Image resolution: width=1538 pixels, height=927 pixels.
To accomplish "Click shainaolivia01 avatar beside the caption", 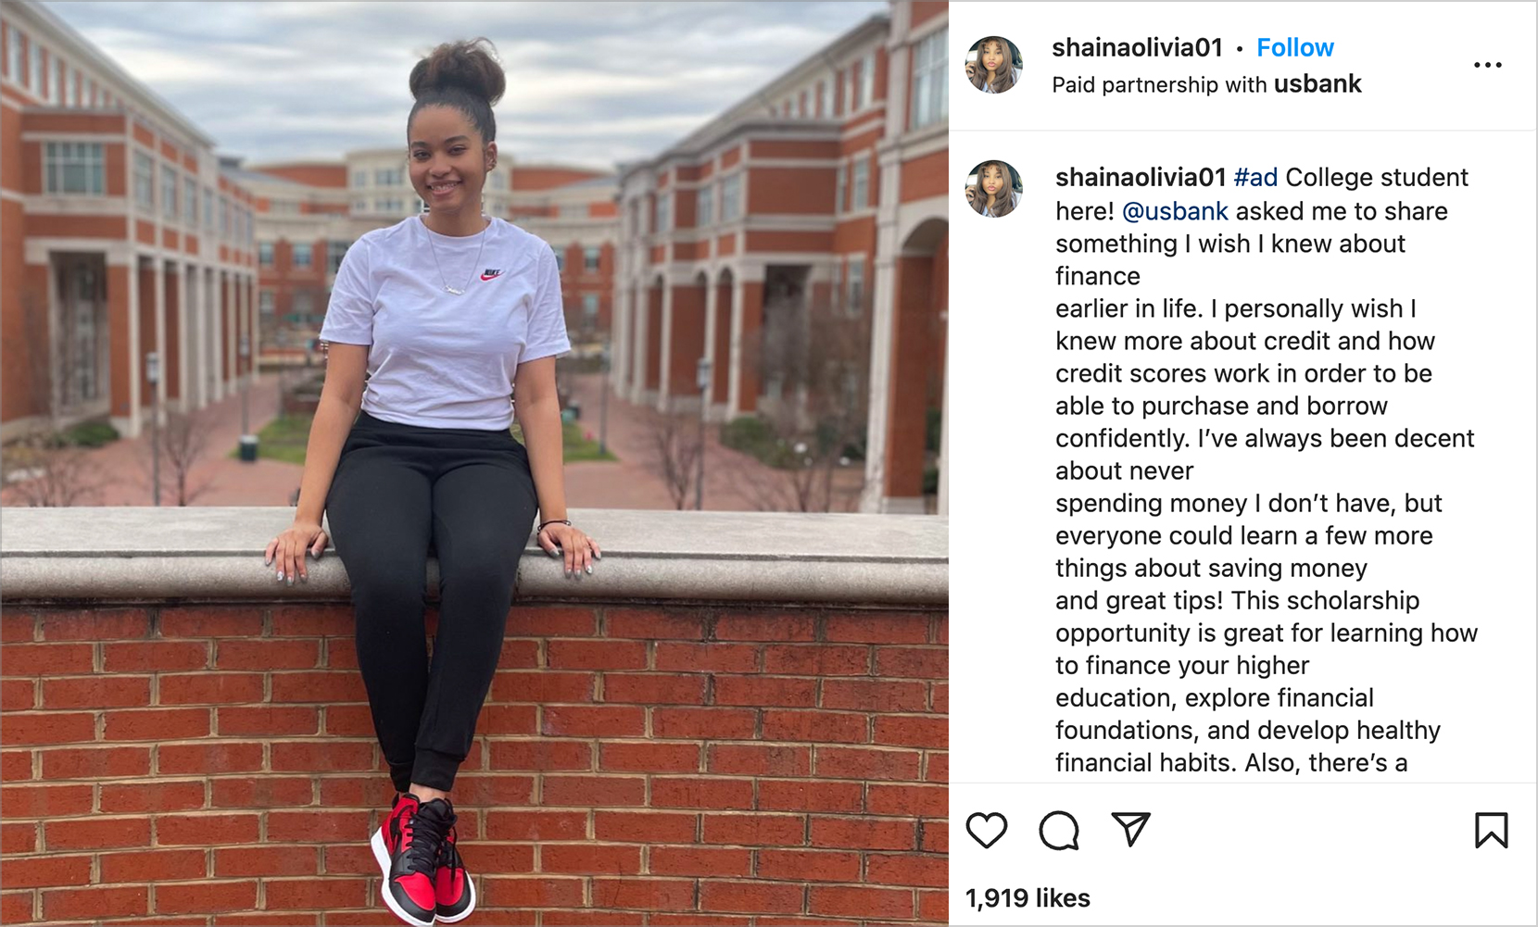I will pyautogui.click(x=994, y=189).
